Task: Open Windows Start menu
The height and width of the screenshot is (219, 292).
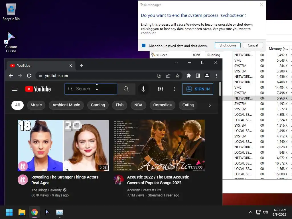Action: point(9,212)
